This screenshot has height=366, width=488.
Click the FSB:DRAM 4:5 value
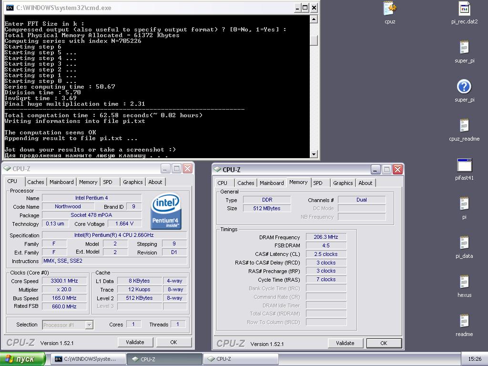pyautogui.click(x=326, y=245)
